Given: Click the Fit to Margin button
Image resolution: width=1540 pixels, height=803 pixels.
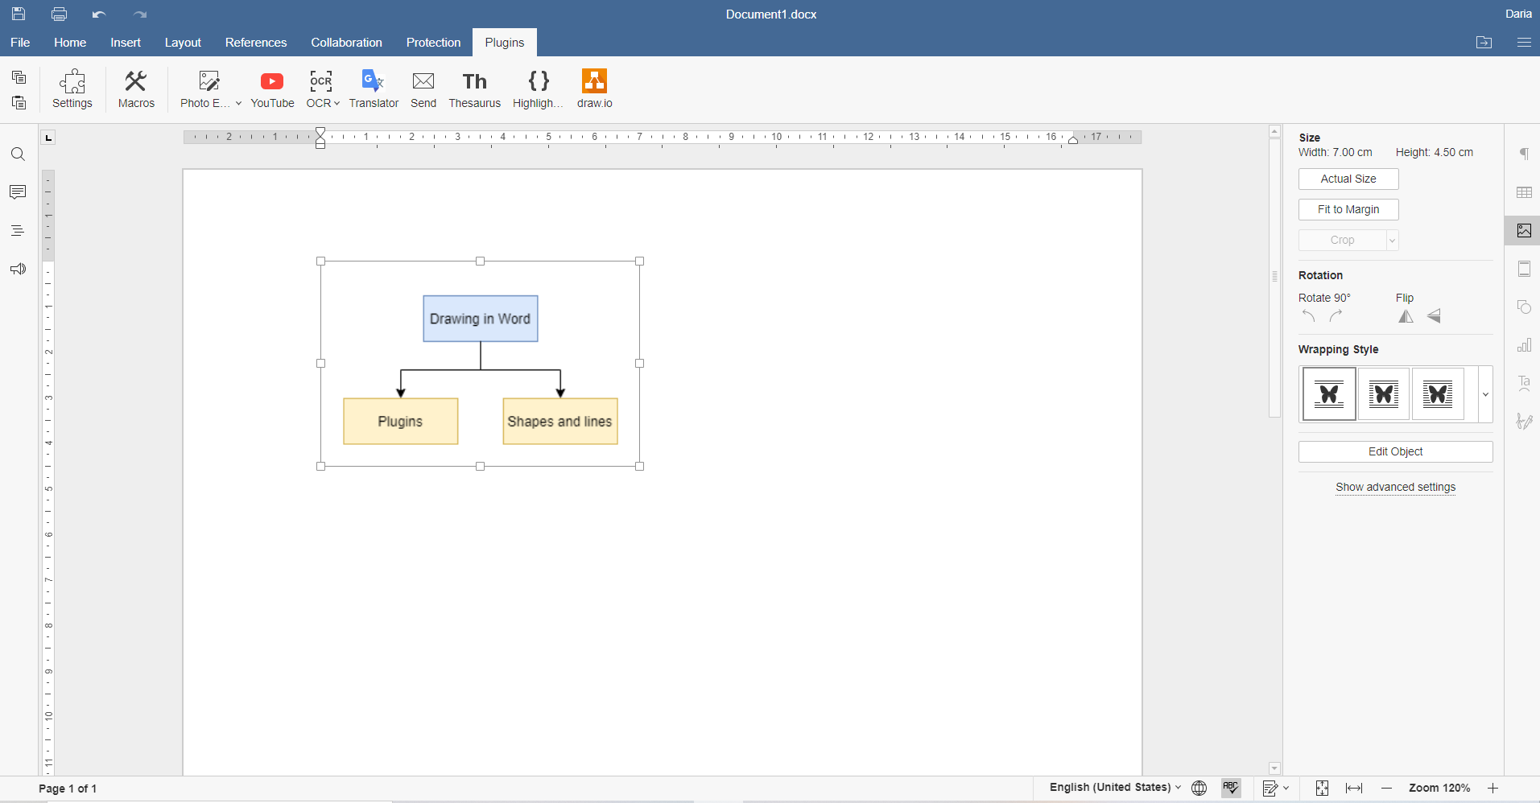Looking at the screenshot, I should pos(1348,209).
